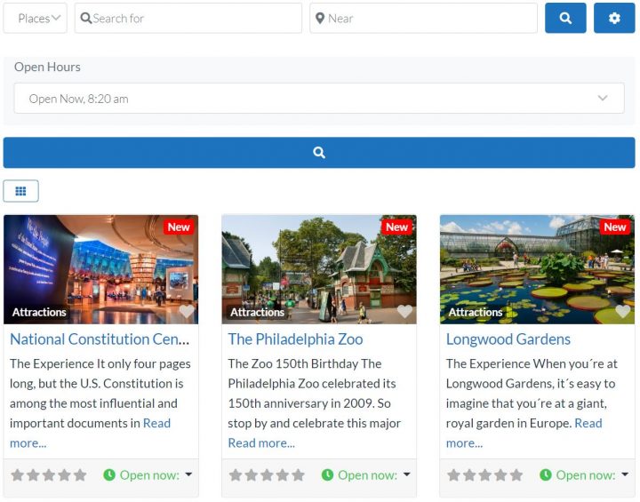Expand the Open Hours dropdown
The height and width of the screenshot is (502, 640).
click(x=319, y=99)
